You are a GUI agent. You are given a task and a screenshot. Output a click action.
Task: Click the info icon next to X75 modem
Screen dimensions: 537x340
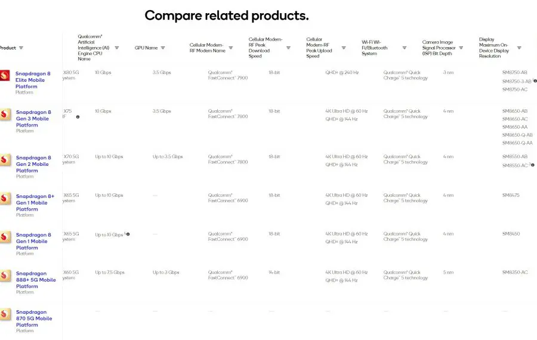[x=78, y=117]
